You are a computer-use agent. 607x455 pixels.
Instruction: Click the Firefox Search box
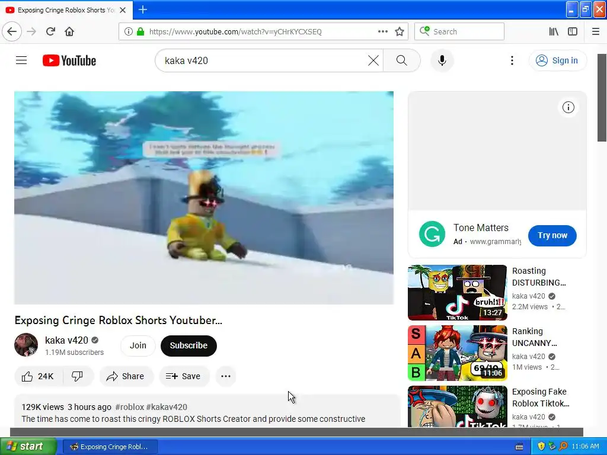click(x=459, y=31)
